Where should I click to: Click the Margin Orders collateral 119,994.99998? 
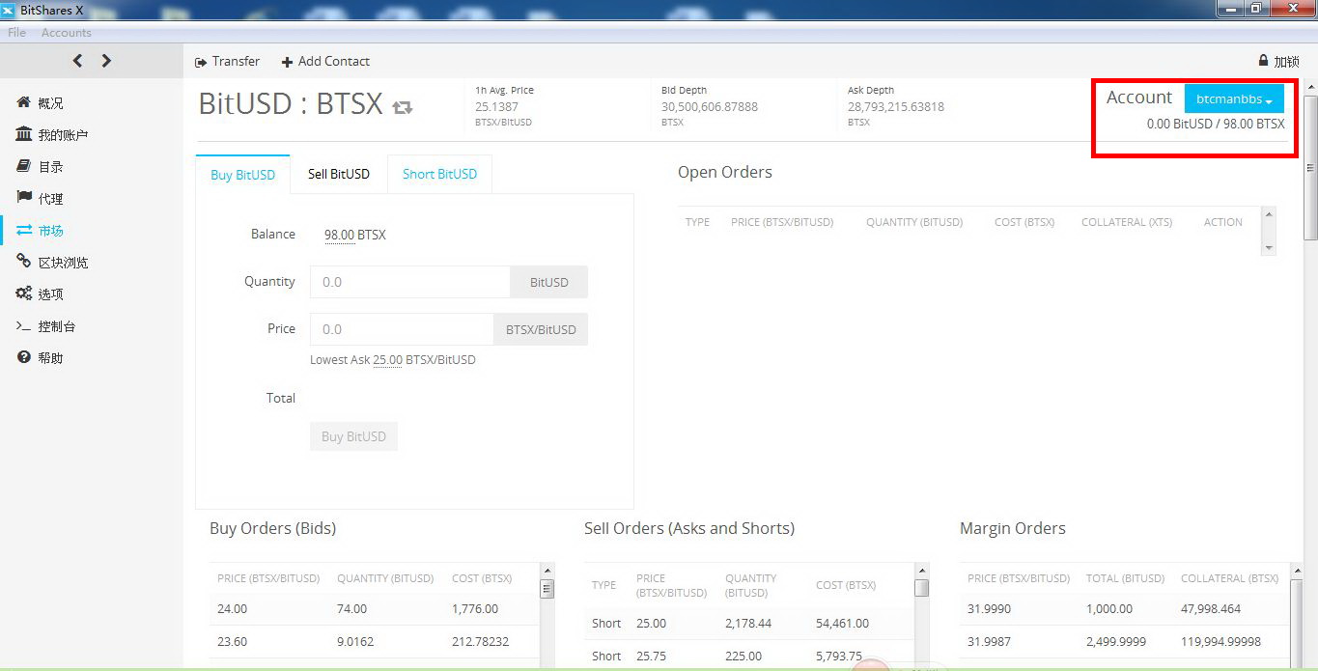(x=1221, y=641)
